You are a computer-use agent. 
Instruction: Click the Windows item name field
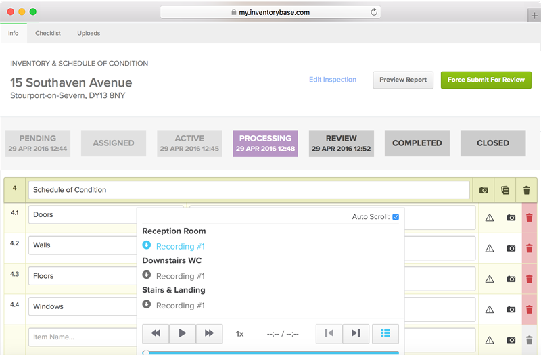tap(83, 306)
